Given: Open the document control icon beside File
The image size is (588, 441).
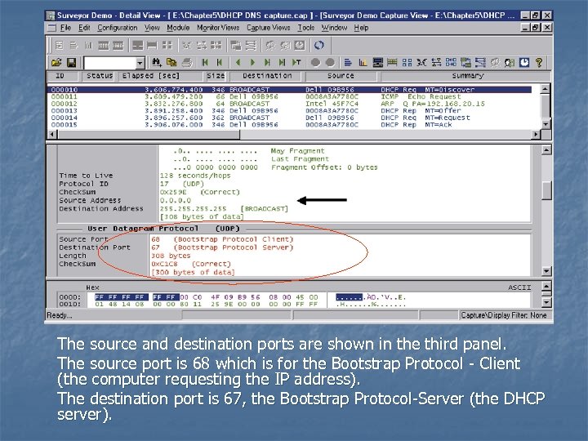Looking at the screenshot, I should pyautogui.click(x=51, y=28).
